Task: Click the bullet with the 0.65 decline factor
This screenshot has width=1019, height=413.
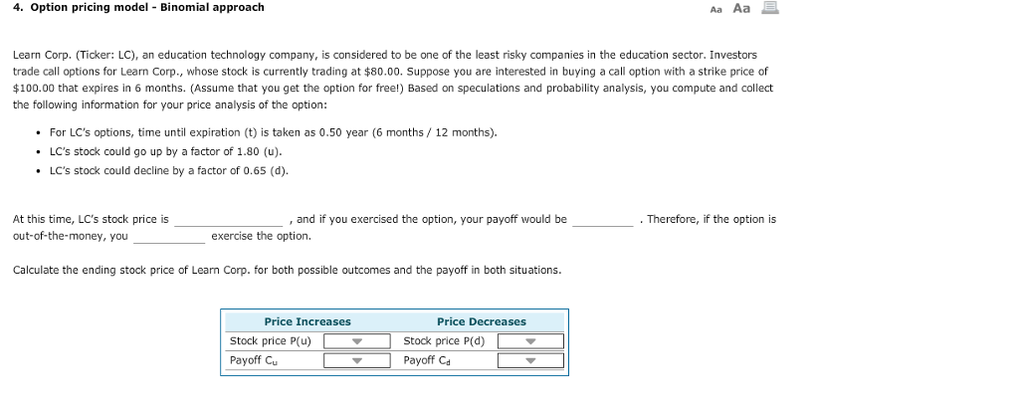Action: click(169, 170)
